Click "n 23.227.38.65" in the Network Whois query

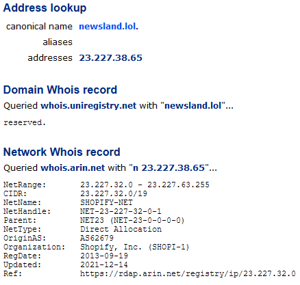click(168, 168)
